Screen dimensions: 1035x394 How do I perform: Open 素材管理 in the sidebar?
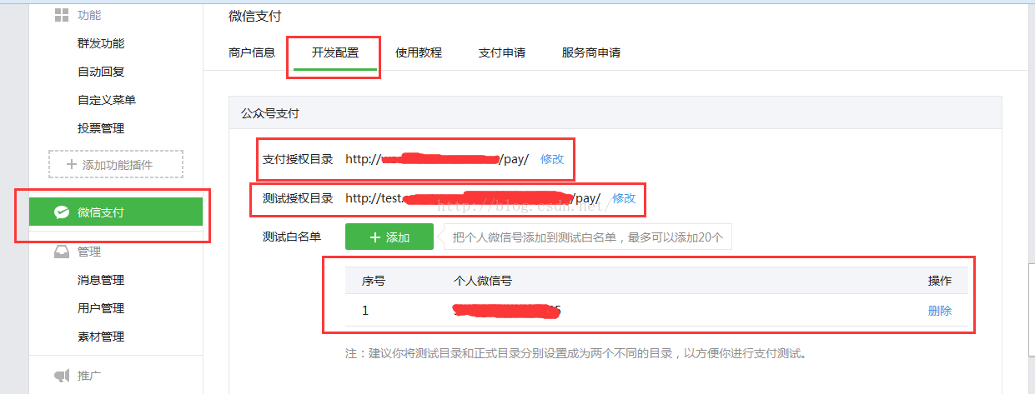coord(101,337)
